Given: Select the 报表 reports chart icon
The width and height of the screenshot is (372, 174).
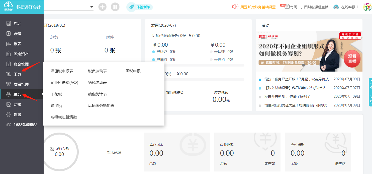Looking at the screenshot, I should 9,44.
